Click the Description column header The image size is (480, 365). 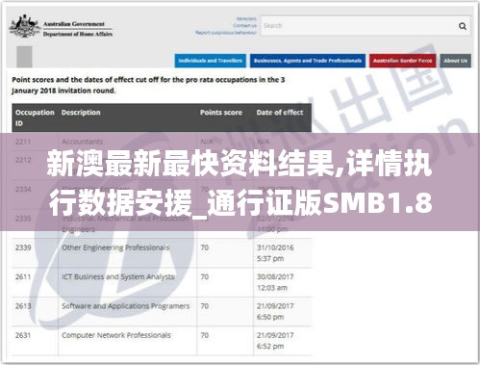coord(81,113)
